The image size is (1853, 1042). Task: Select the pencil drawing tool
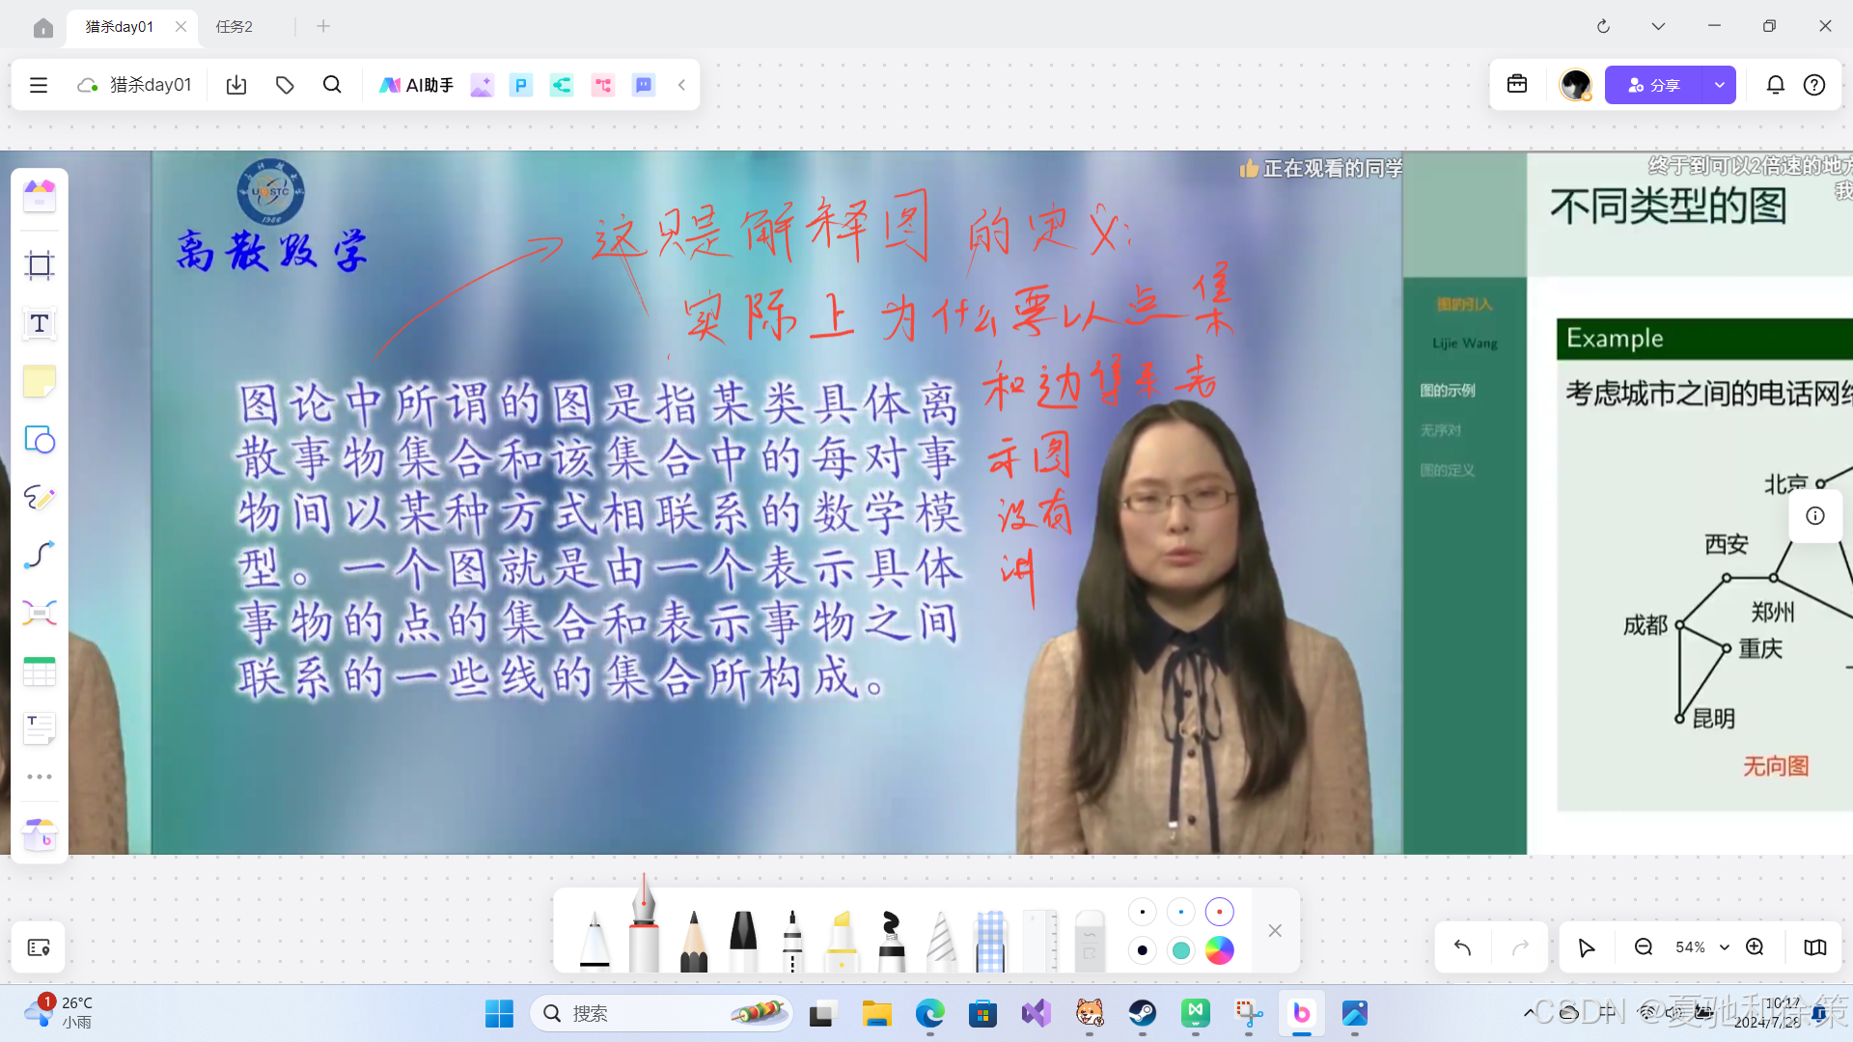(693, 940)
